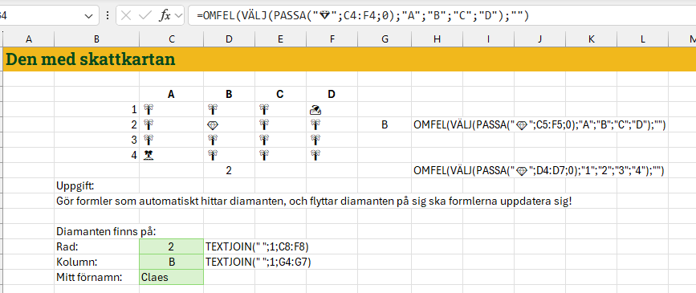
Task: Click result 'B' in column G
Action: [385, 125]
